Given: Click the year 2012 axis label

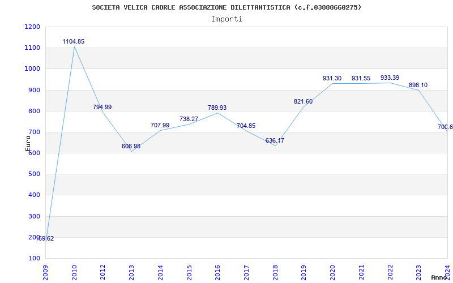Looking at the screenshot, I should click(103, 272).
